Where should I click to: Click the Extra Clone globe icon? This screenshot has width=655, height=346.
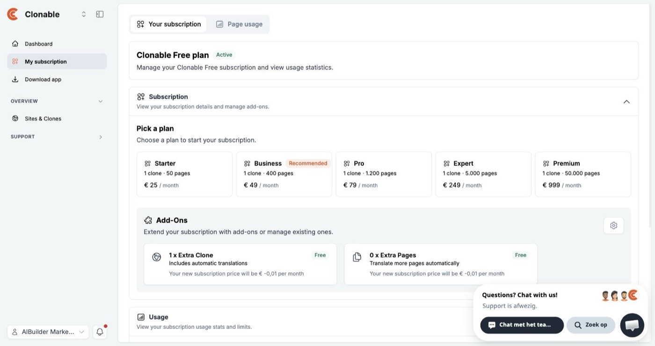(x=157, y=257)
